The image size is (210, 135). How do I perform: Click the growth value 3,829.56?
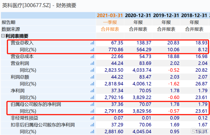coord(142,111)
